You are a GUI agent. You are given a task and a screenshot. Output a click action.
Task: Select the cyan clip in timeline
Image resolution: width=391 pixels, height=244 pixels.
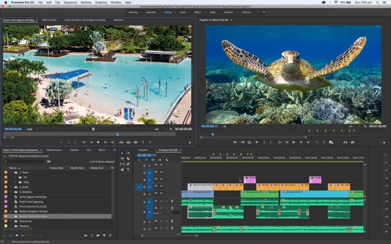pyautogui.click(x=314, y=194)
